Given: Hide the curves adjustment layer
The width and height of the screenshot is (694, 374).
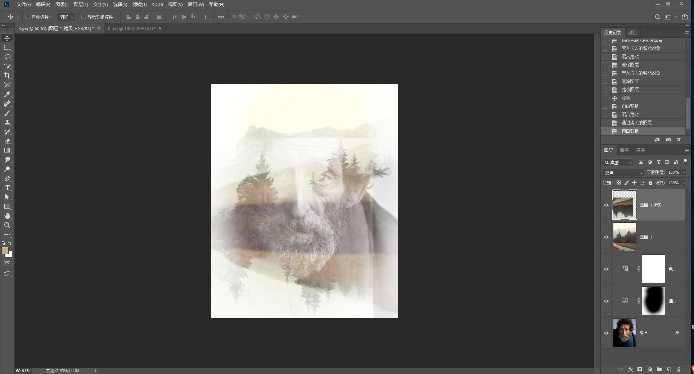Looking at the screenshot, I should (x=606, y=301).
